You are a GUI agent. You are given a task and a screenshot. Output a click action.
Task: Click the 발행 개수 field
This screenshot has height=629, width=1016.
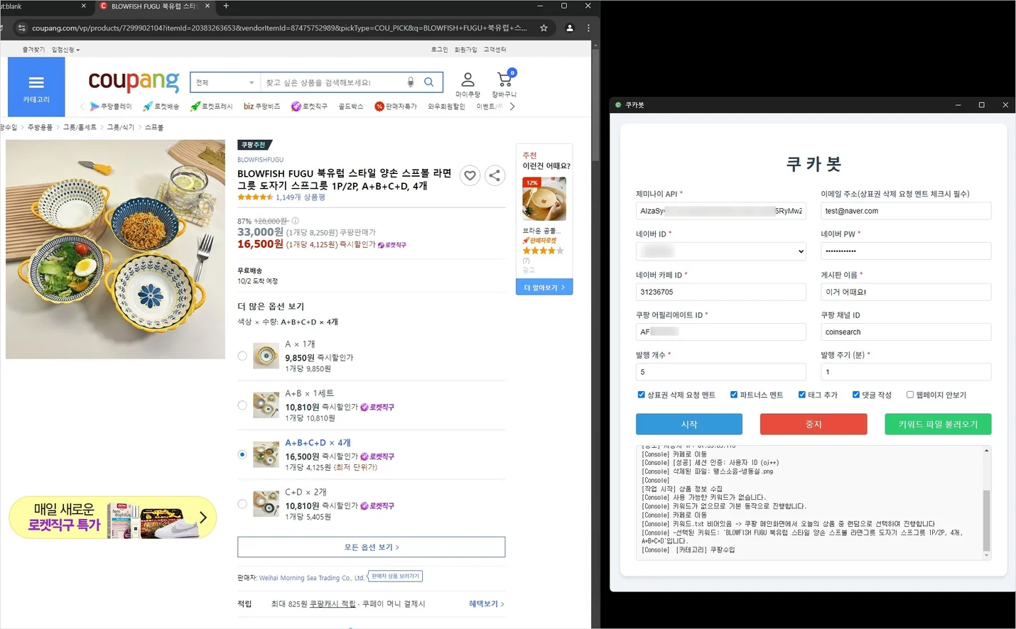(720, 372)
